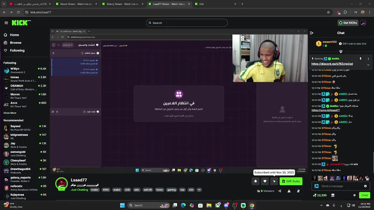The image size is (374, 210).
Task: Open the weather widget on taskbar
Action: (13, 205)
